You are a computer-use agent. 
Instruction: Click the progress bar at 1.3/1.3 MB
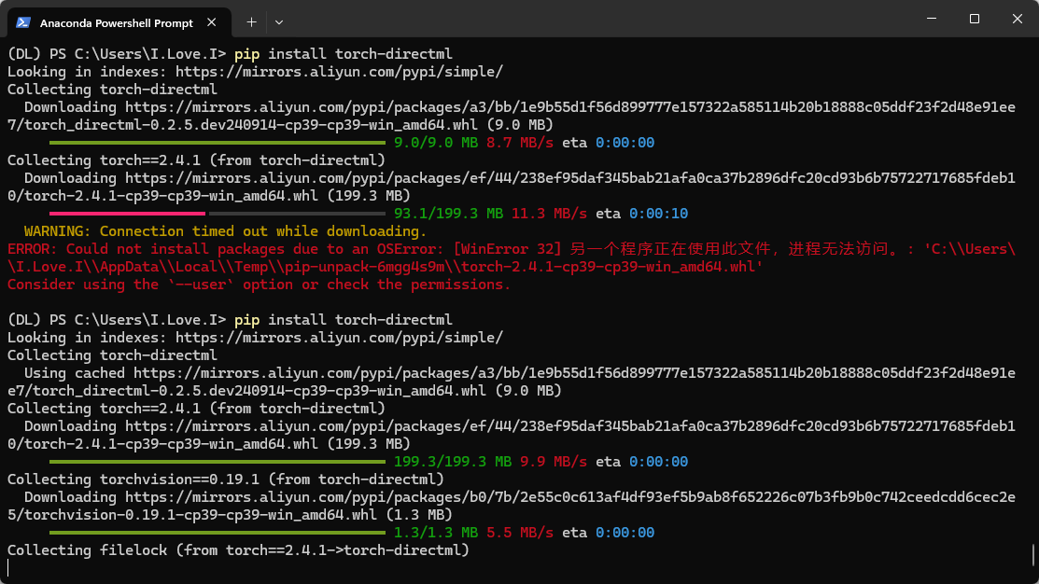(218, 533)
